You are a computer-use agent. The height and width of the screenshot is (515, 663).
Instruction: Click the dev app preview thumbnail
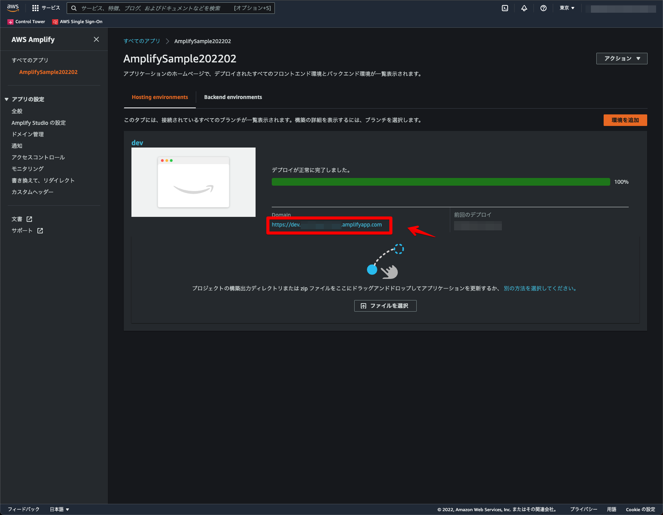[194, 182]
